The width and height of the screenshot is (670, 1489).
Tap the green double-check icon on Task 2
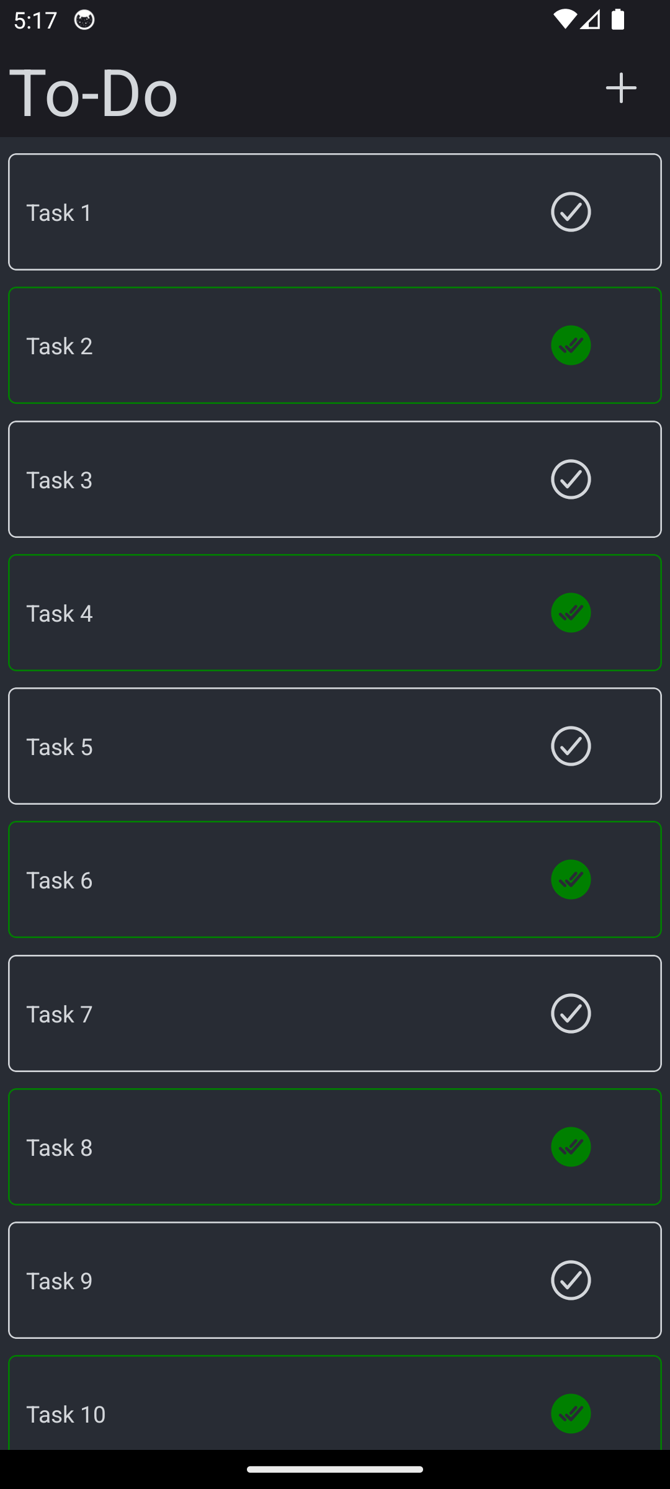[571, 345]
